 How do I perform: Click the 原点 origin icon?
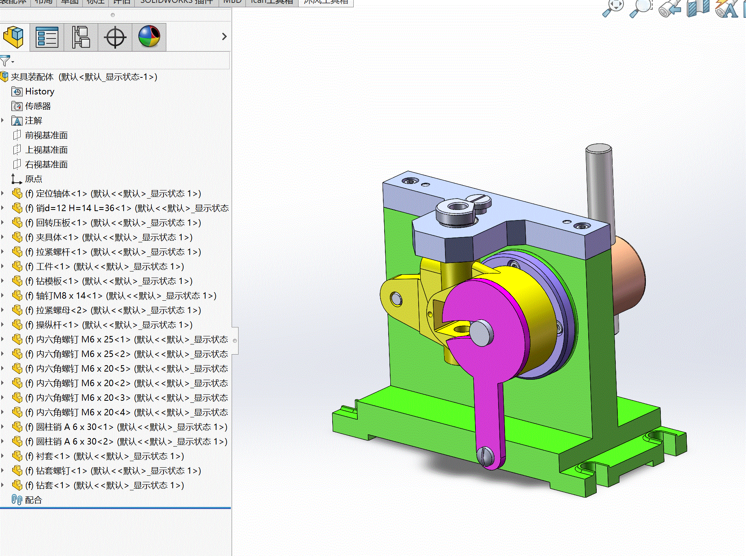[x=17, y=179]
